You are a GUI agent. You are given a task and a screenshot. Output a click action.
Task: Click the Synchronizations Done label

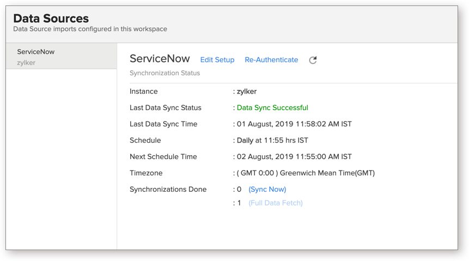coord(168,190)
